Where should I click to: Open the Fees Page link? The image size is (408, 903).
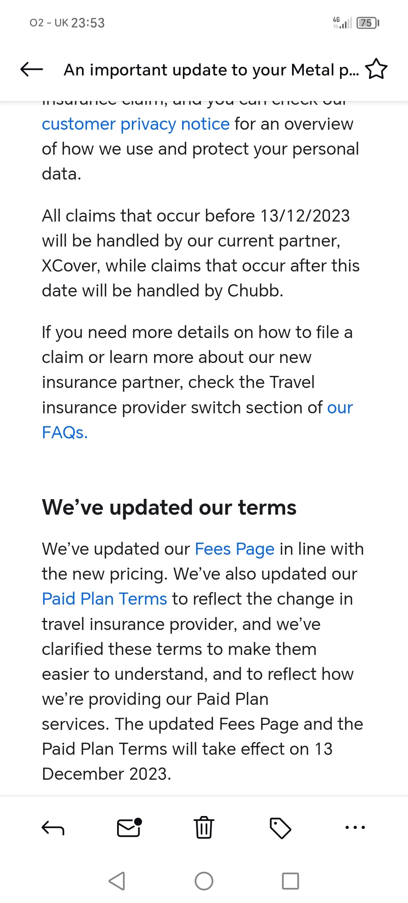pyautogui.click(x=235, y=549)
